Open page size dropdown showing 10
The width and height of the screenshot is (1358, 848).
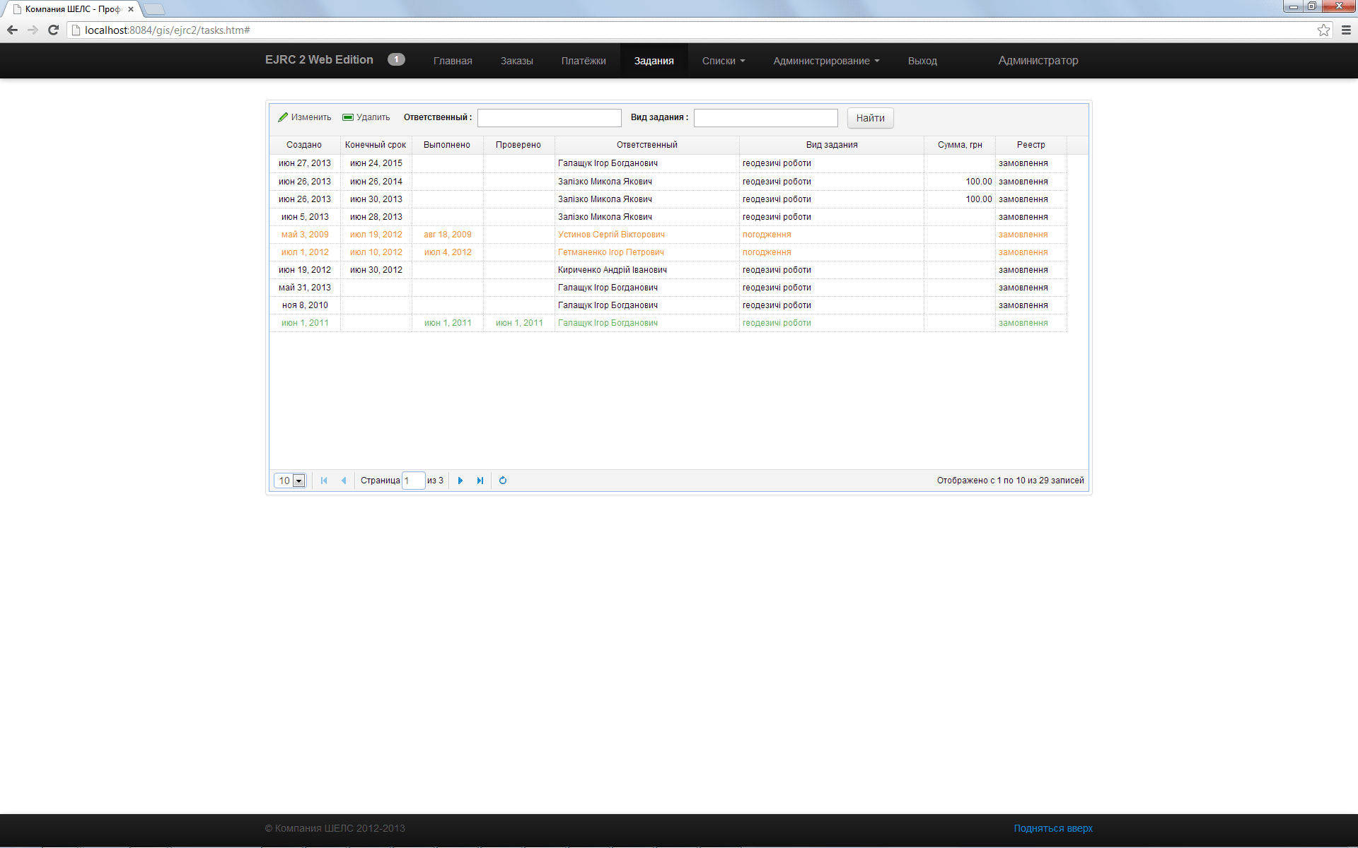click(x=298, y=481)
